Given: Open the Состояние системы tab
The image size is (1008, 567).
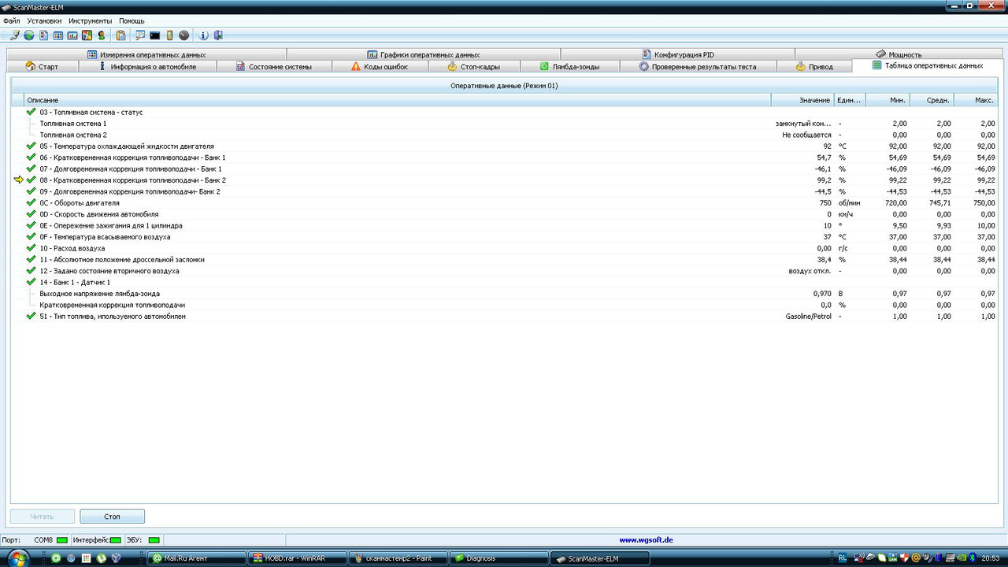Looking at the screenshot, I should pyautogui.click(x=274, y=67).
